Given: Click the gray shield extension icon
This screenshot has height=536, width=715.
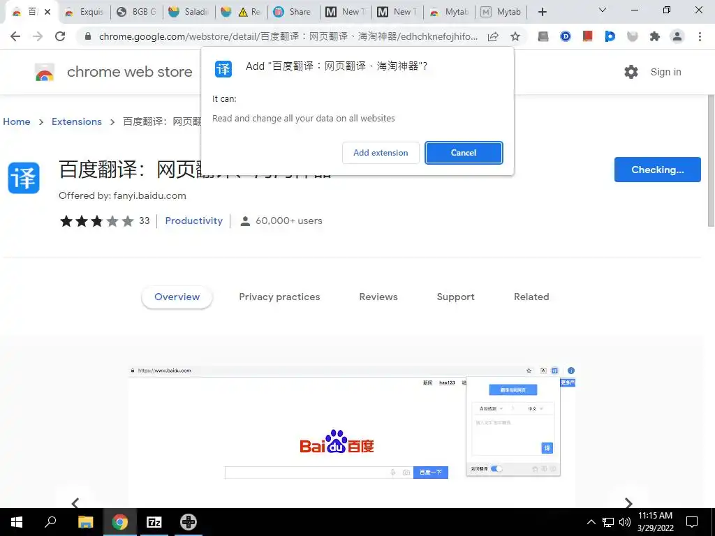Looking at the screenshot, I should pos(632,36).
